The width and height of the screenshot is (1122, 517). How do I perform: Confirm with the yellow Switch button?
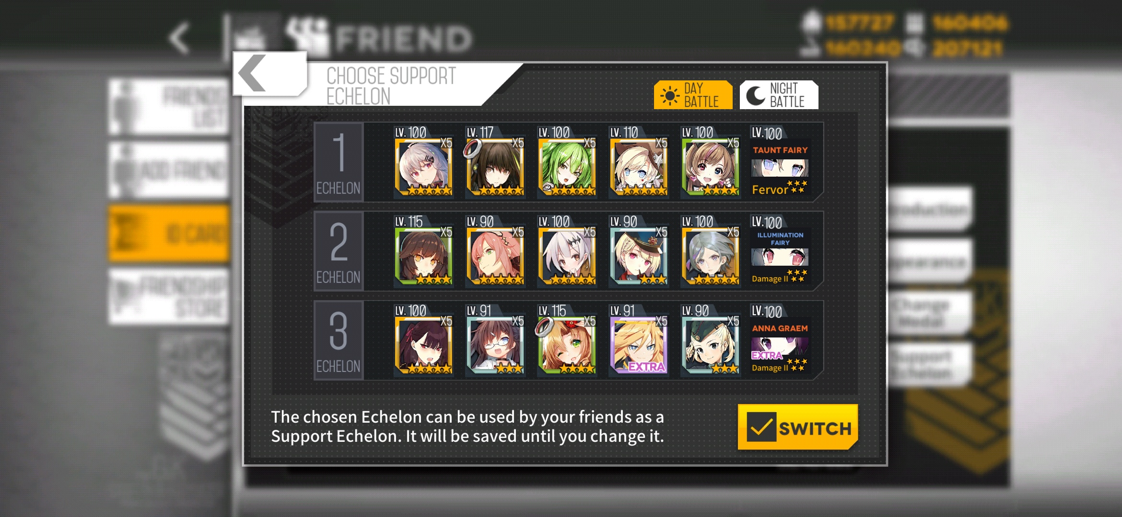(797, 427)
